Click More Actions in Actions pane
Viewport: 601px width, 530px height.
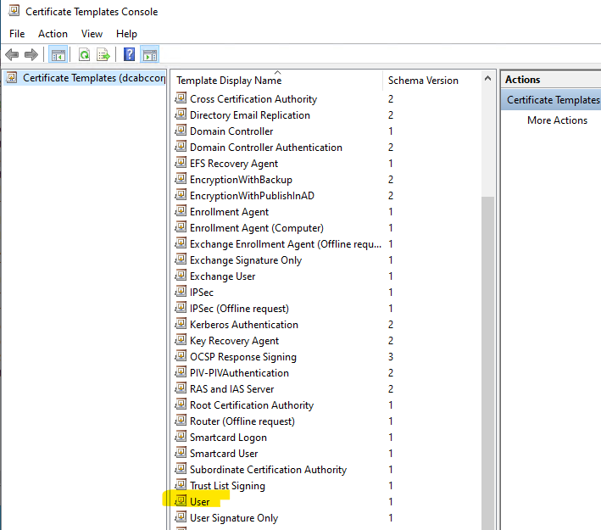tap(557, 120)
